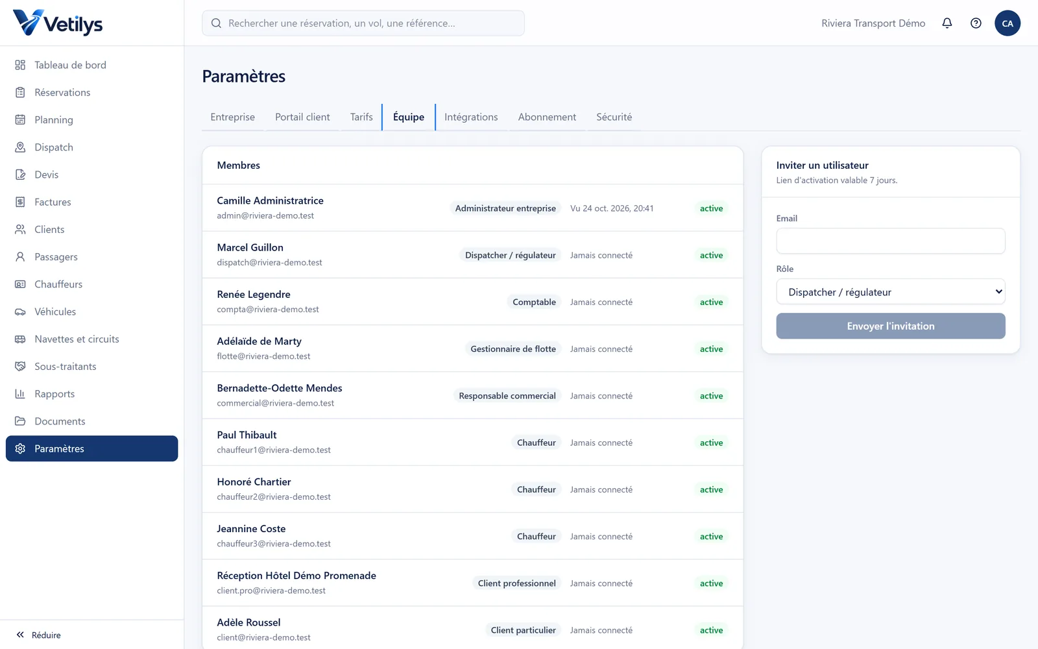1038x649 pixels.
Task: Open the Rôle dropdown
Action: [891, 292]
